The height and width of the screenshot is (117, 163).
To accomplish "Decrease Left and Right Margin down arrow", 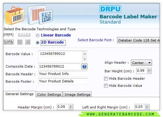I will [147, 108].
